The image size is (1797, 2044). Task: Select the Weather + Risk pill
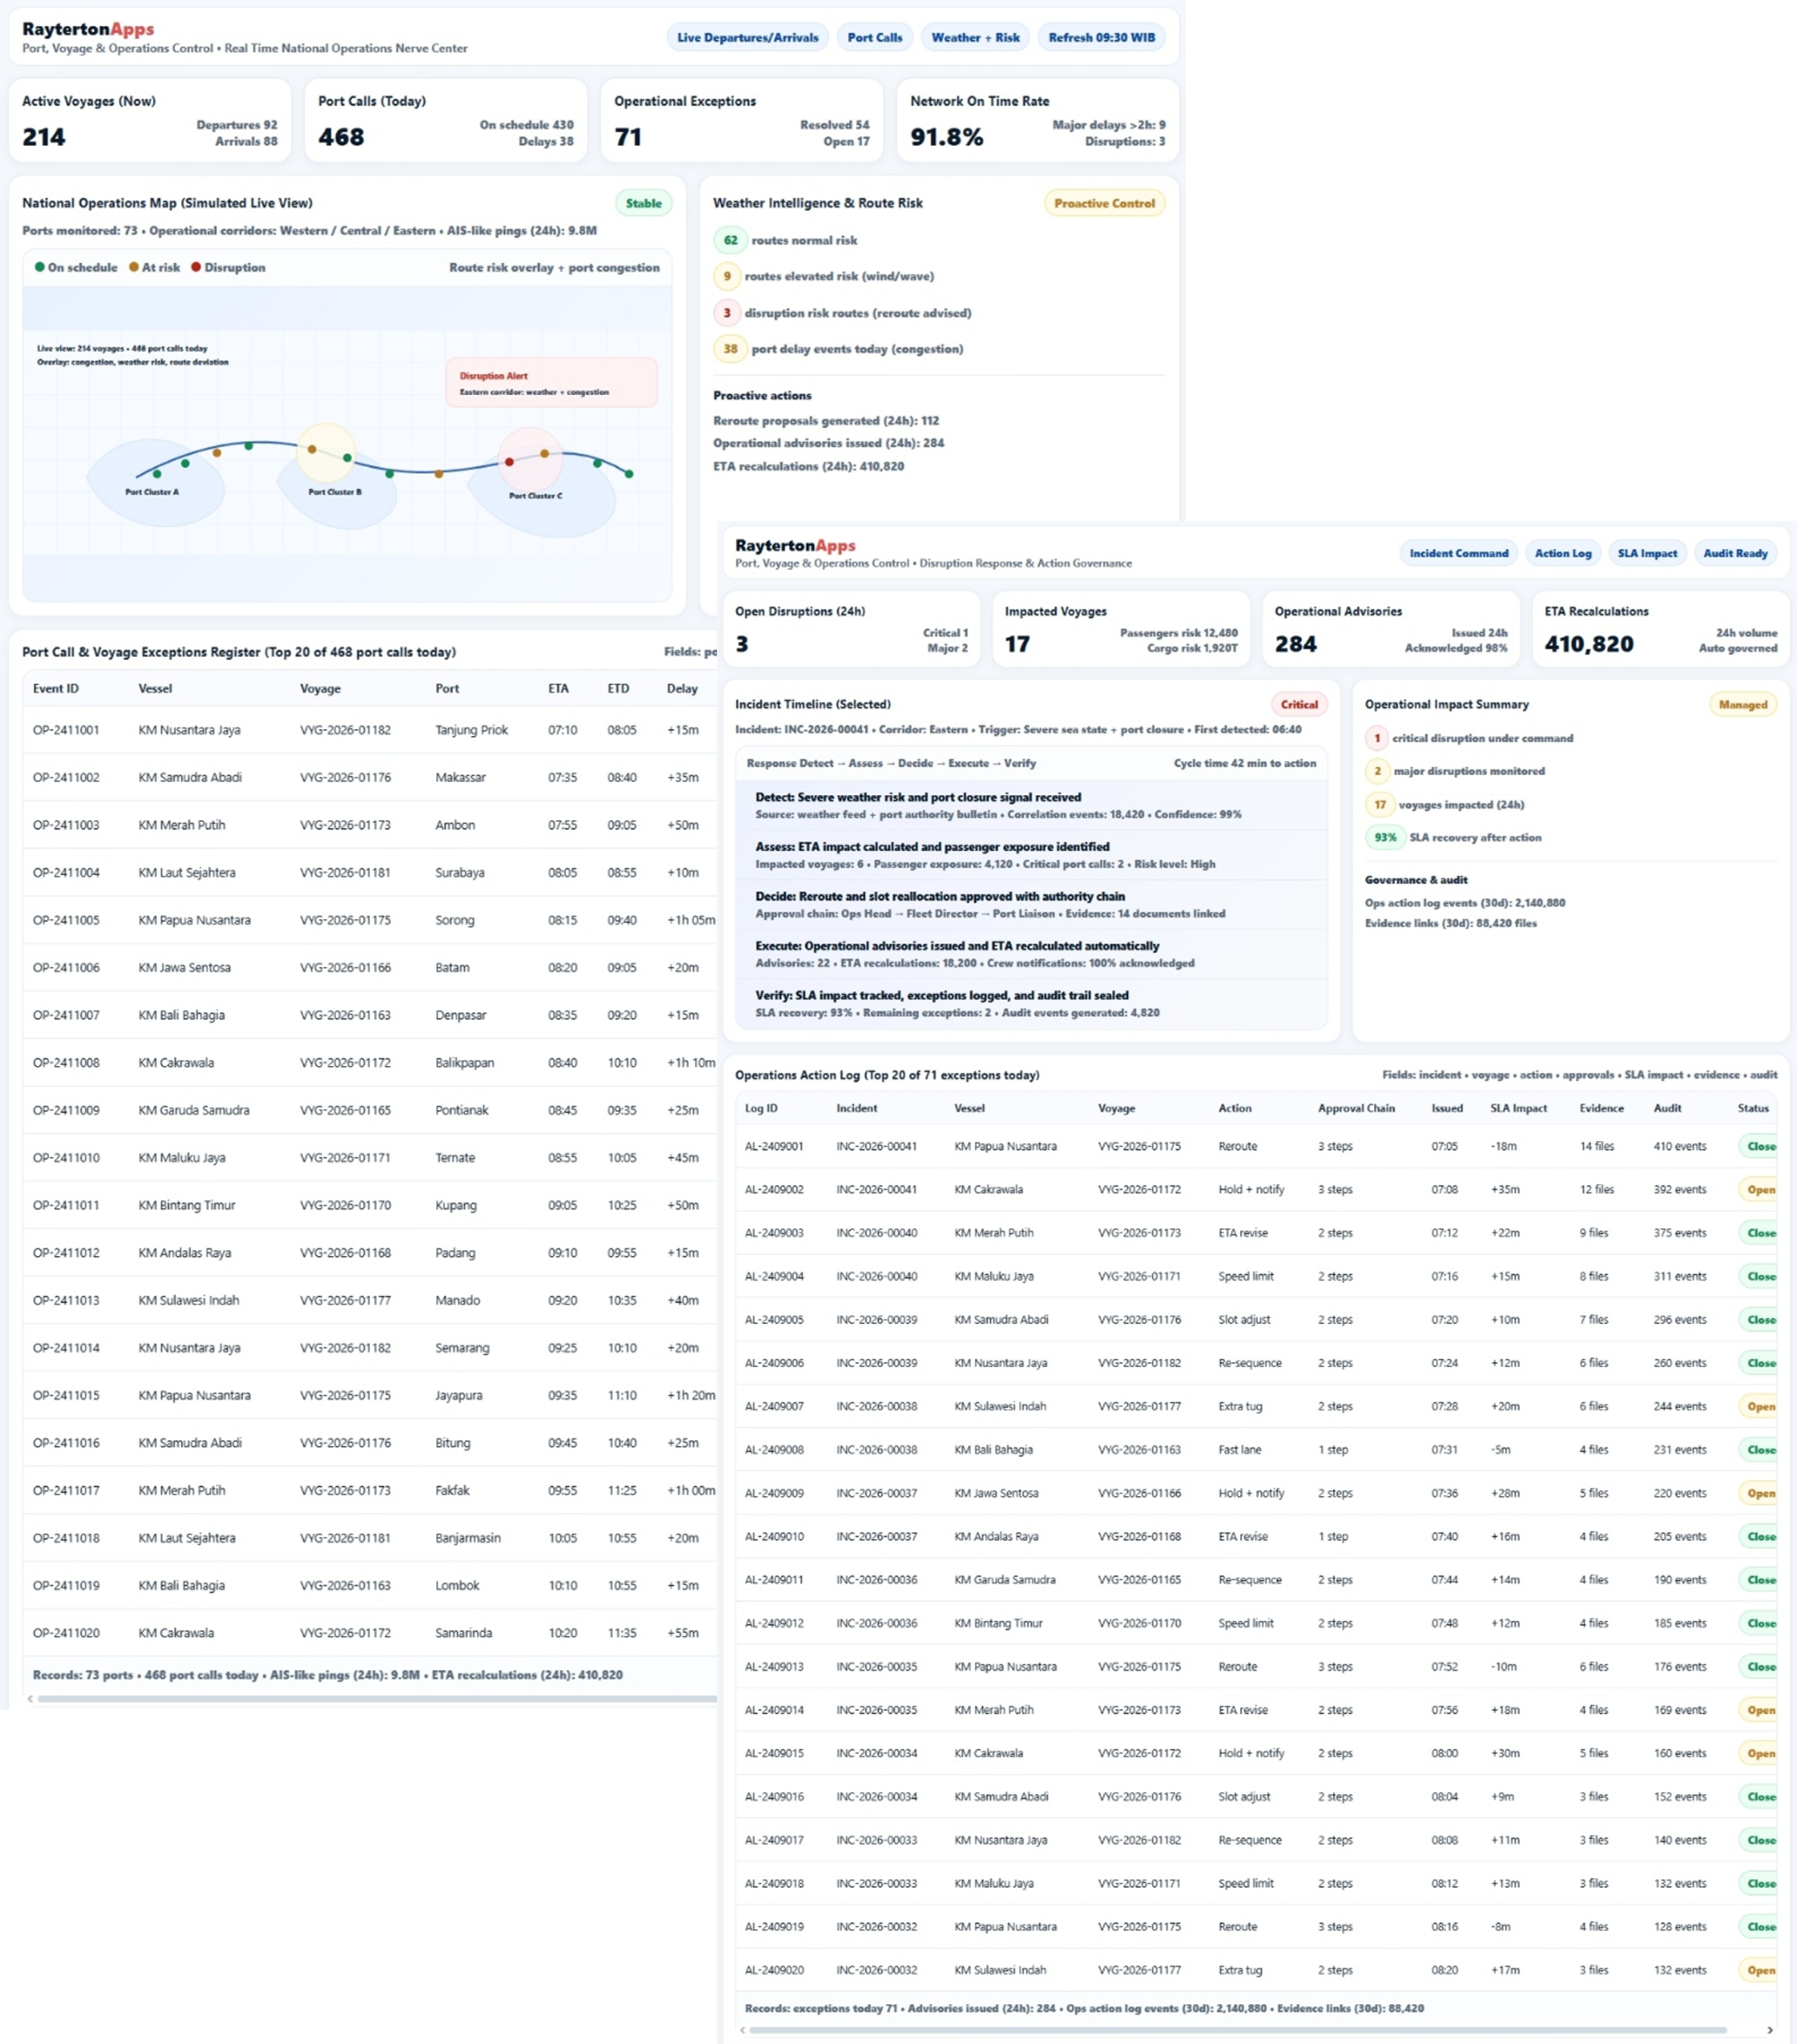click(x=975, y=38)
